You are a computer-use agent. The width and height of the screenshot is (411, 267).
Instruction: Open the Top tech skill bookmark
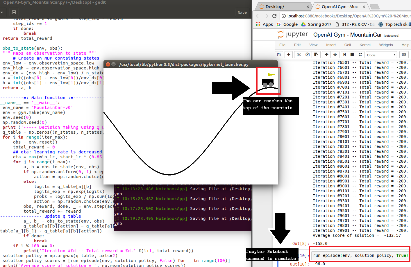[395, 24]
